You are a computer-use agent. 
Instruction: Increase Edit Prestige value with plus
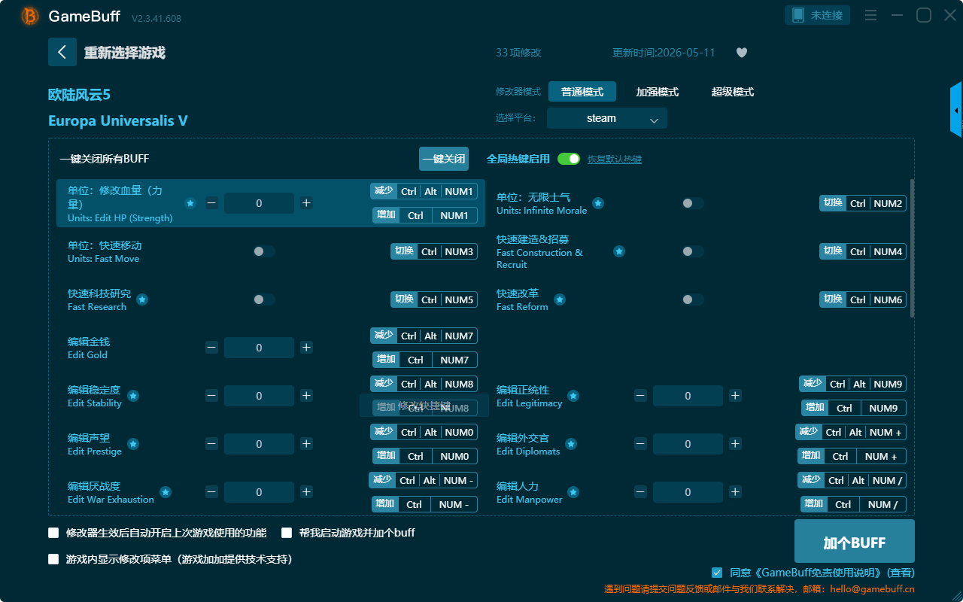click(x=306, y=444)
